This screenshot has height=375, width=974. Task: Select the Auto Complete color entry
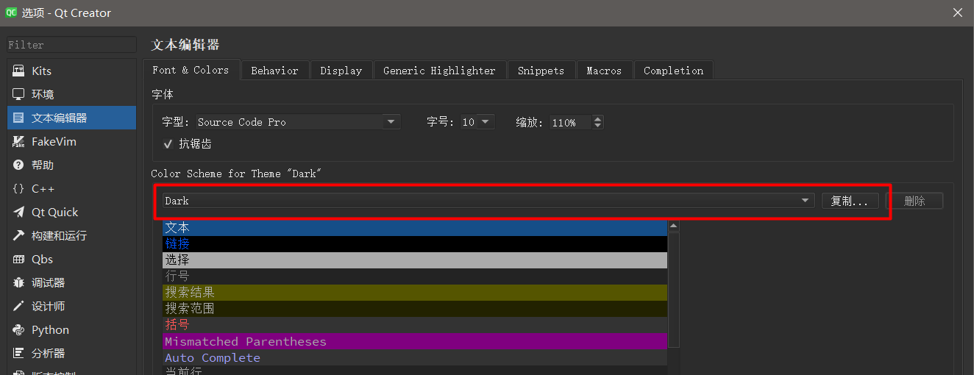click(415, 357)
